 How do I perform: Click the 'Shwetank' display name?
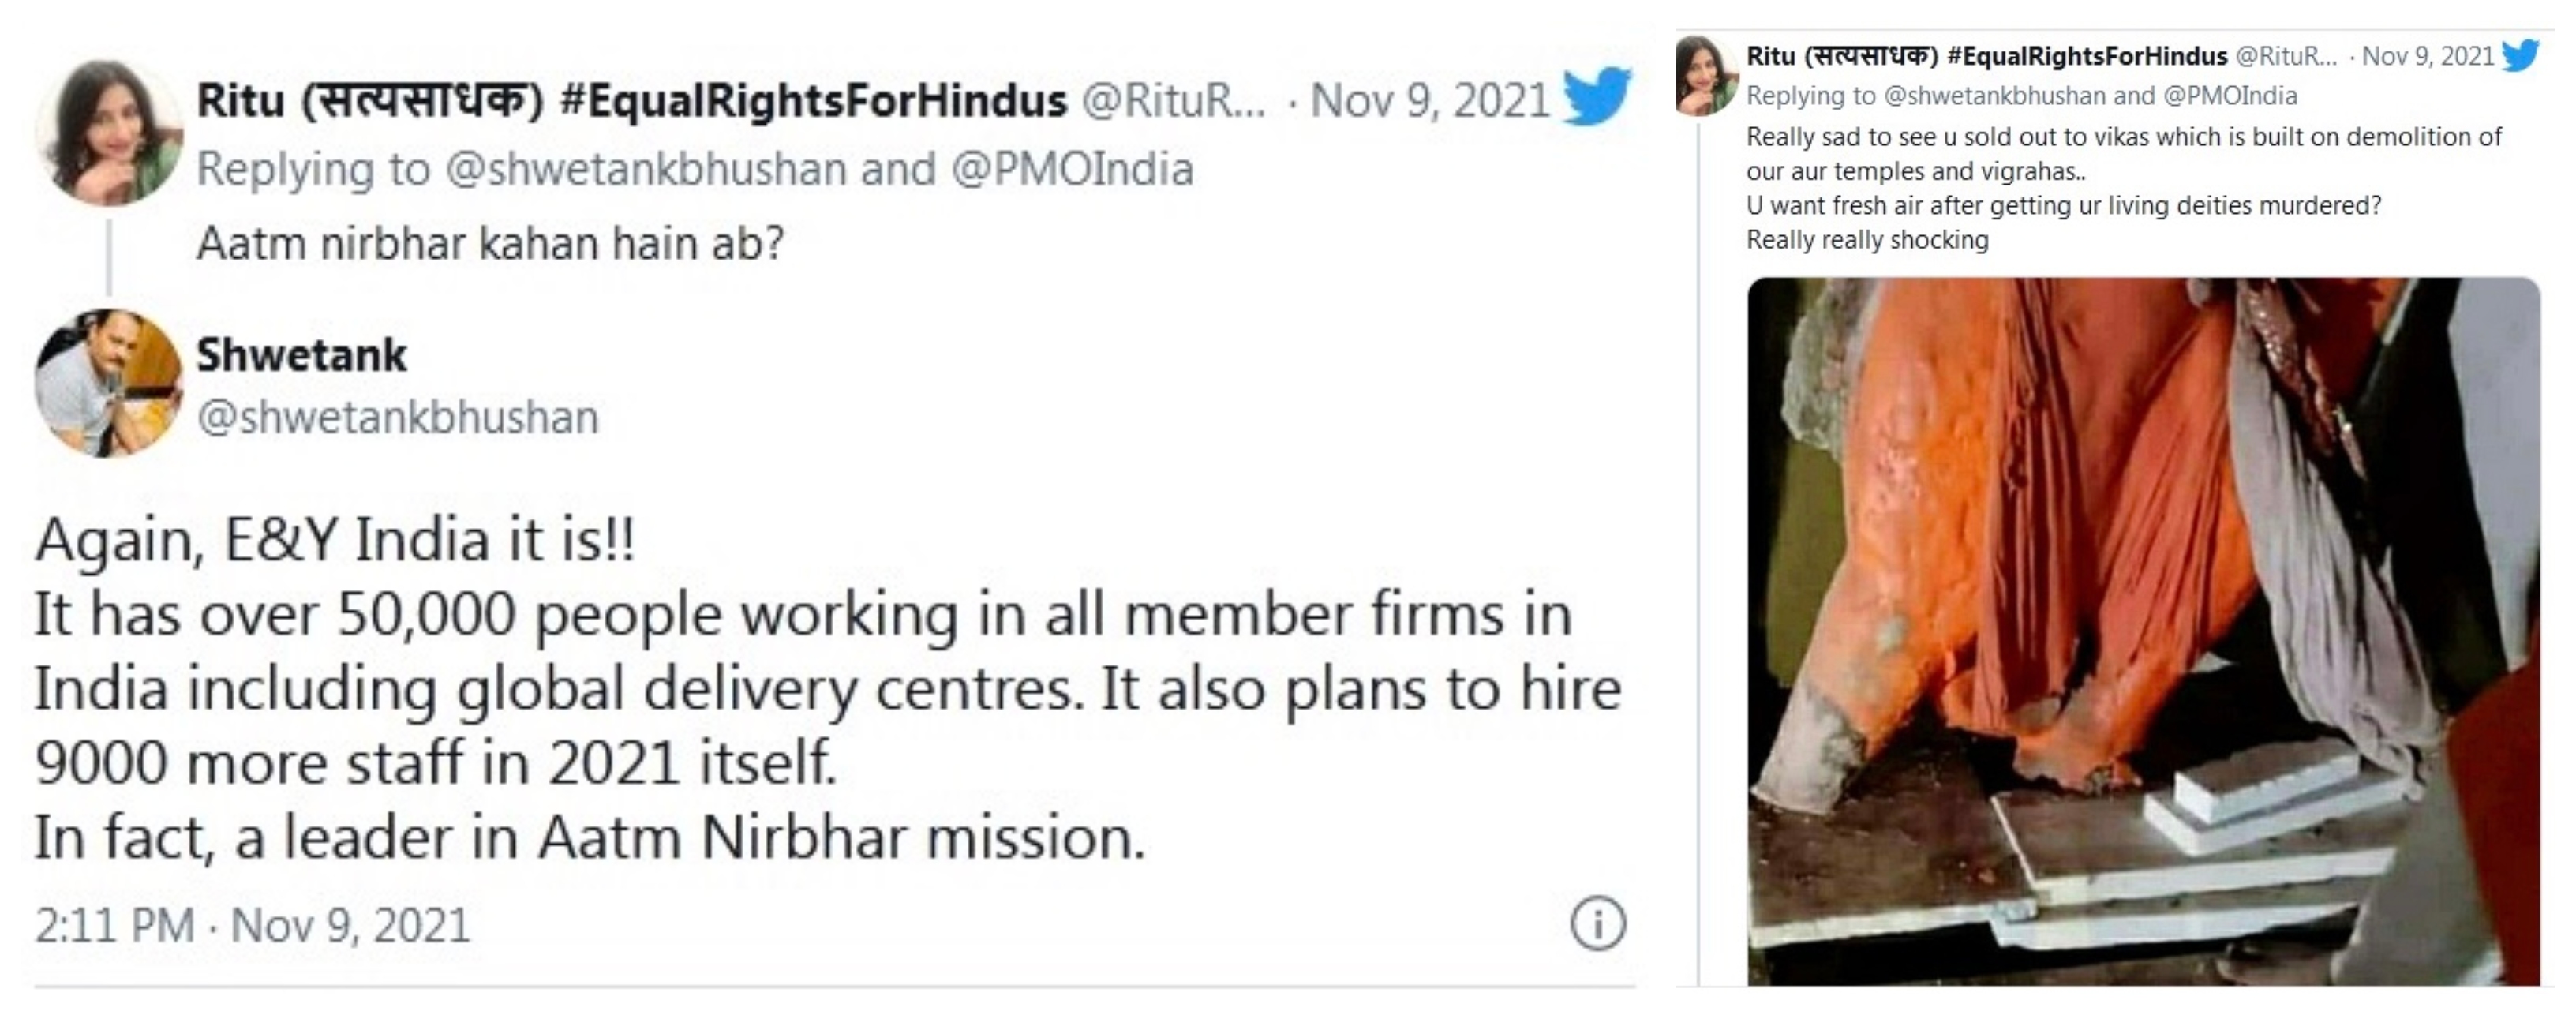click(301, 355)
